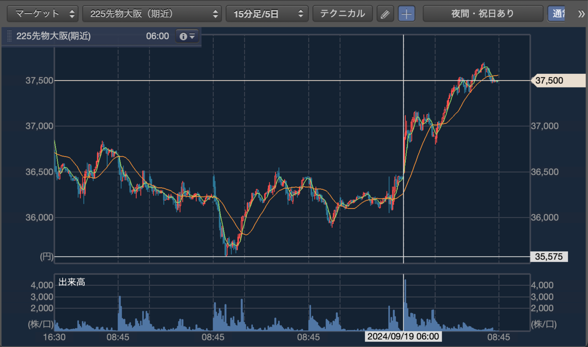Click the right axis 36,500 price label
The height and width of the screenshot is (347, 588).
[x=545, y=172]
